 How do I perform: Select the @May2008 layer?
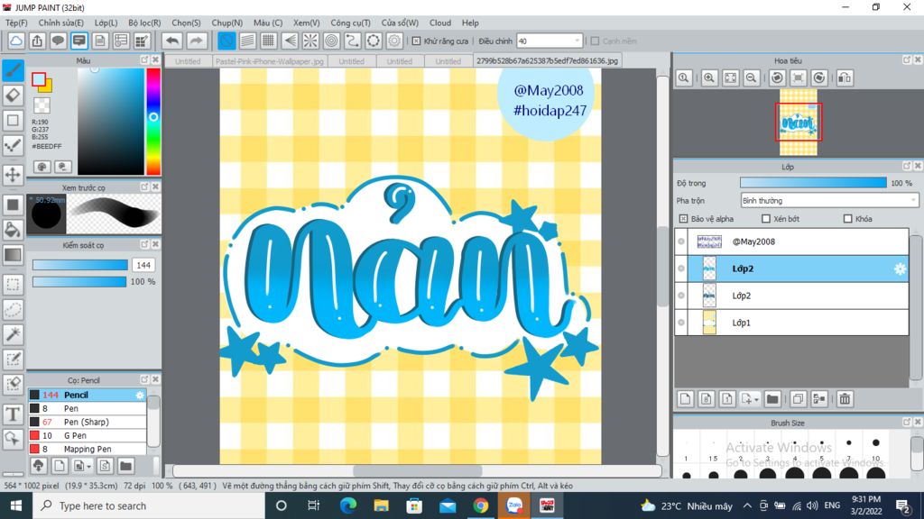[x=791, y=241]
